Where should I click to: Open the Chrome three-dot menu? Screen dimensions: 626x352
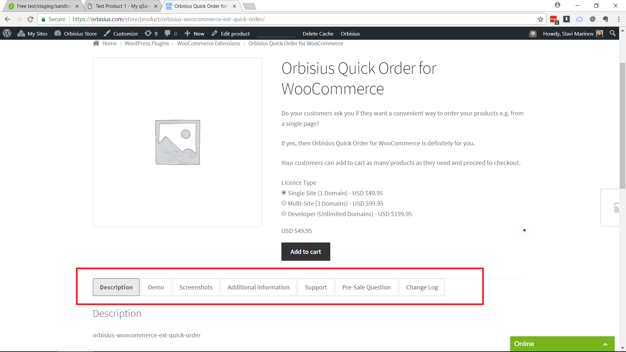coord(619,19)
